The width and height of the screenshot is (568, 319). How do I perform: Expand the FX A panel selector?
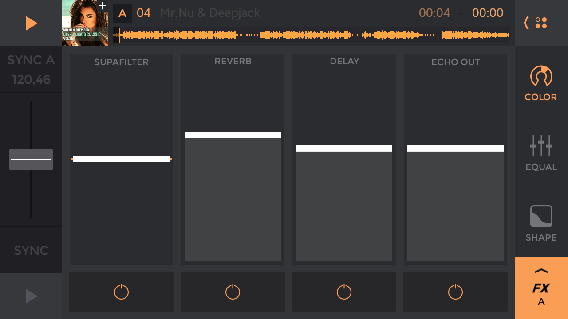(x=541, y=288)
